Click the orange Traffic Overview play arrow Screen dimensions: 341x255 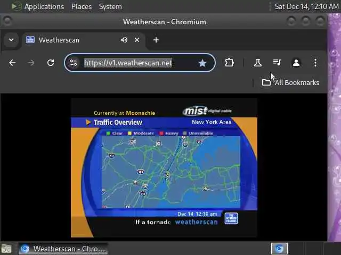pyautogui.click(x=88, y=122)
